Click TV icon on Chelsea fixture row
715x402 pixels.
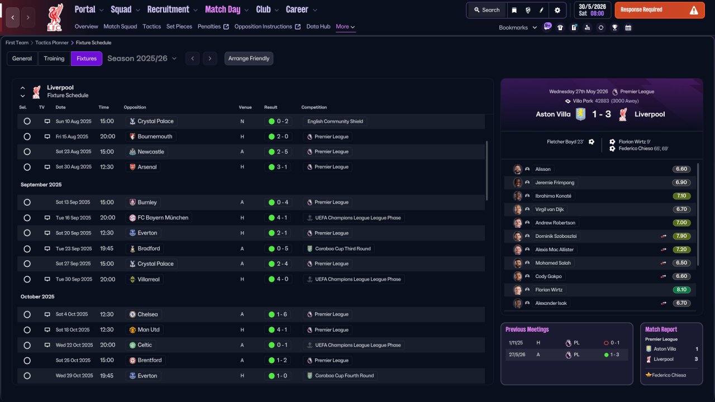pos(47,314)
